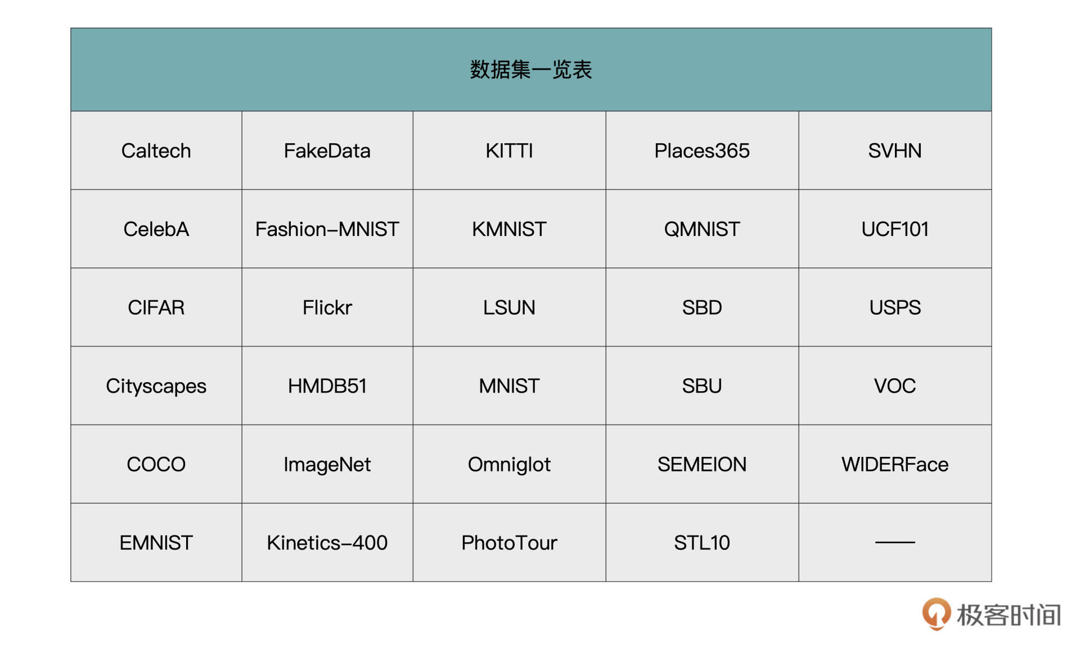This screenshot has height=653, width=1080.
Task: Click the 数据集一览表 table header
Action: click(x=530, y=70)
